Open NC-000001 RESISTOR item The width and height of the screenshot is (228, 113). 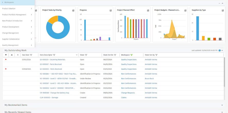[x=57, y=88]
